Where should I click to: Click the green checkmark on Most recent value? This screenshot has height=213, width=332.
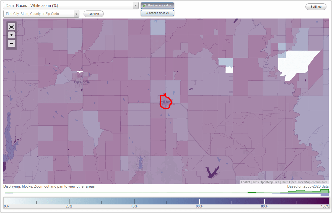point(144,5)
